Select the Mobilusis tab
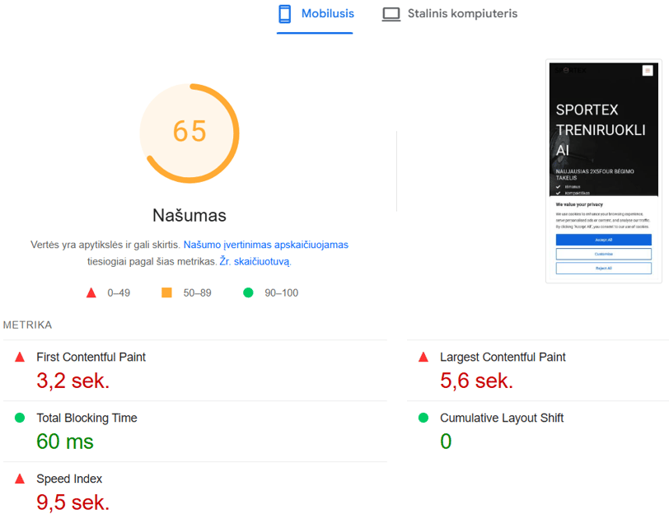669x519 pixels. [316, 14]
